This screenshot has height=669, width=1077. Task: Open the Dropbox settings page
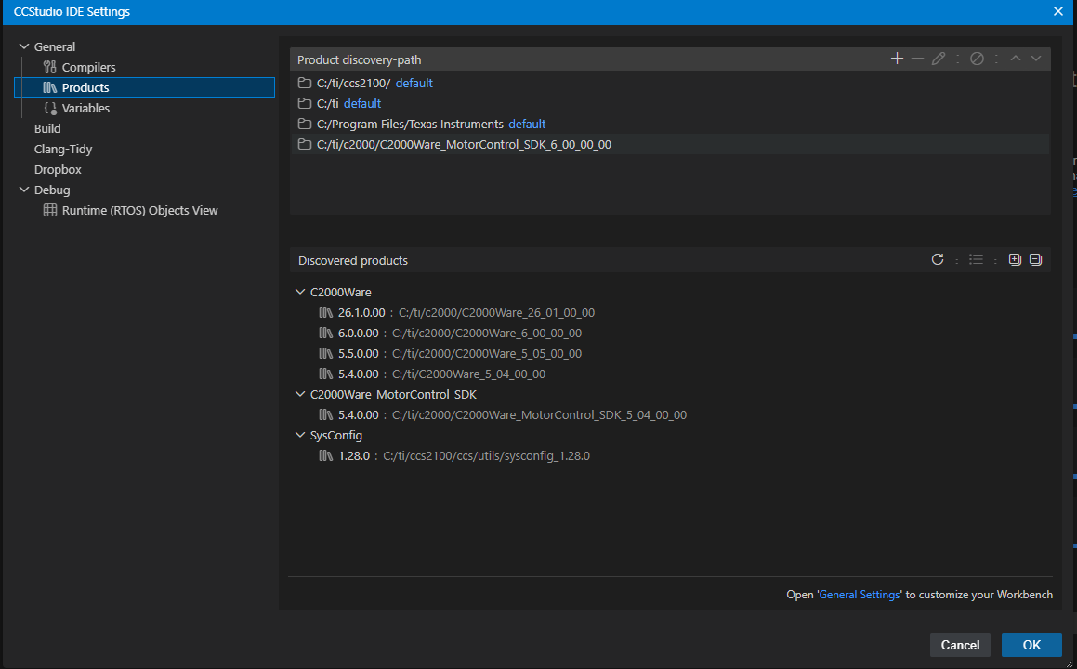pos(58,170)
